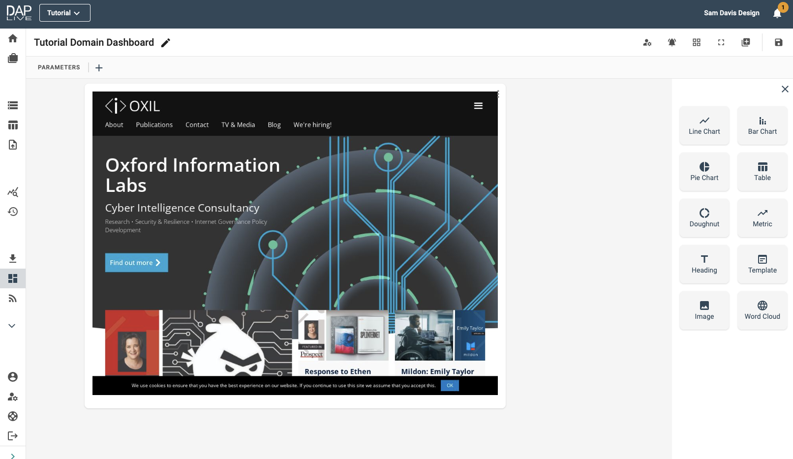The image size is (793, 459).
Task: Add a Word Cloud widget
Action: tap(762, 310)
